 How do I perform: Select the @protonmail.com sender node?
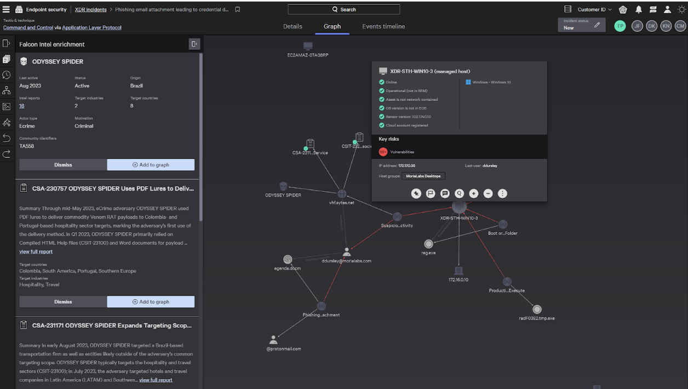tap(273, 340)
